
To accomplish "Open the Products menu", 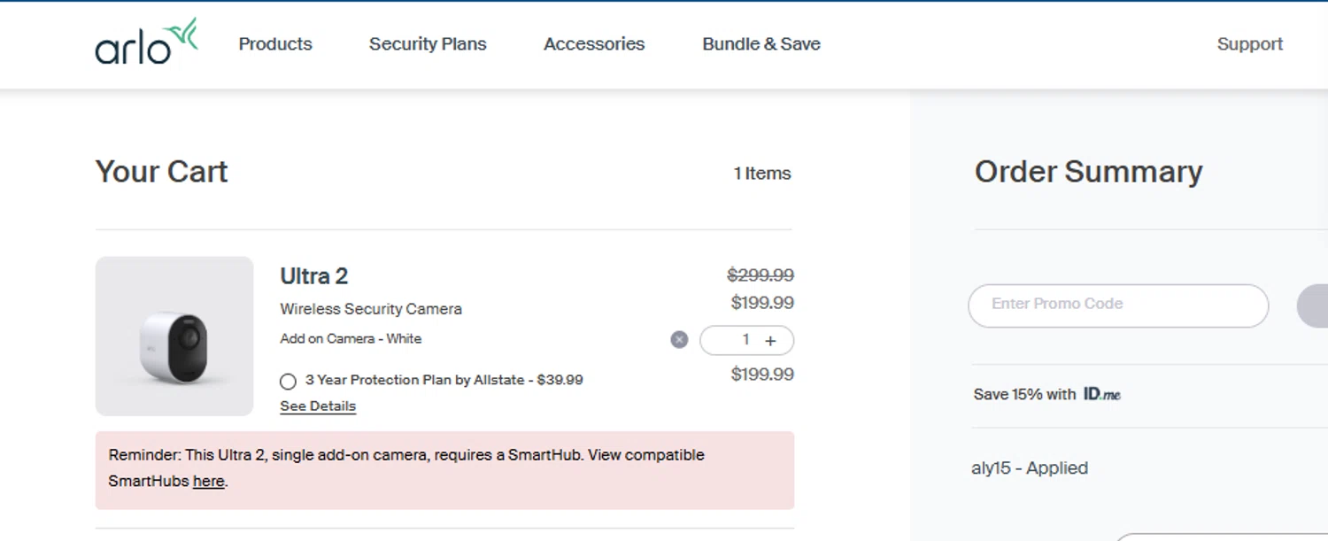I will [275, 44].
